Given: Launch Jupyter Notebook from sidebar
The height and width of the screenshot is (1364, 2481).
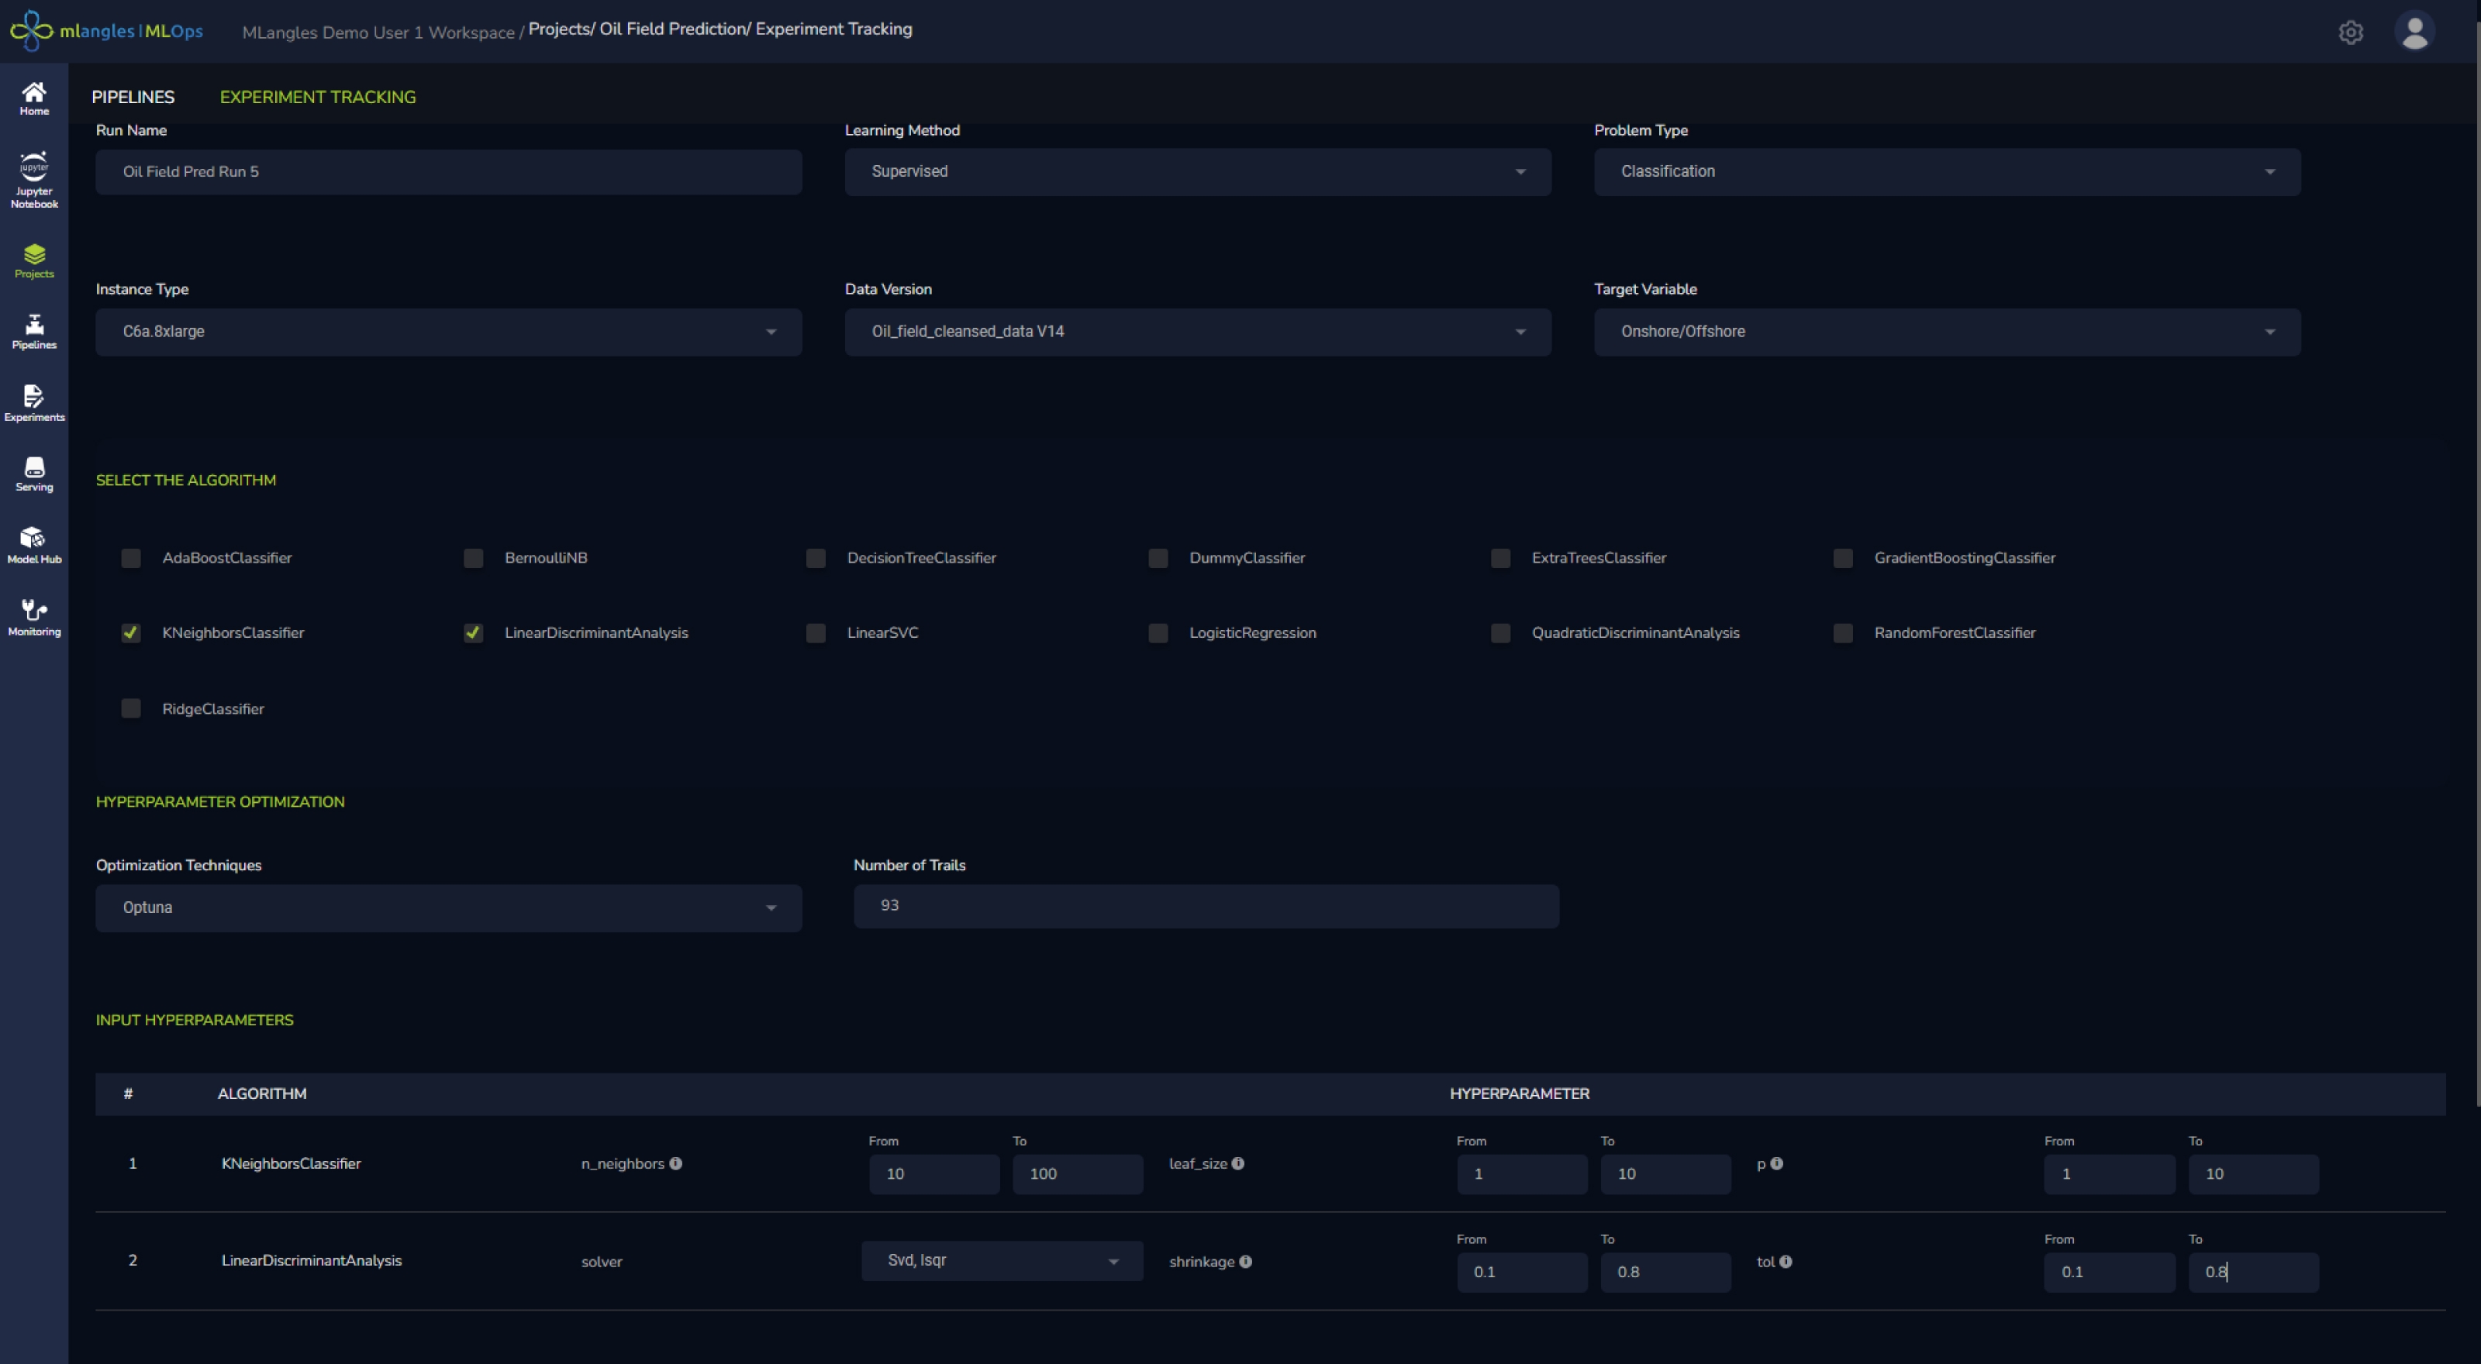Looking at the screenshot, I should click(x=33, y=181).
